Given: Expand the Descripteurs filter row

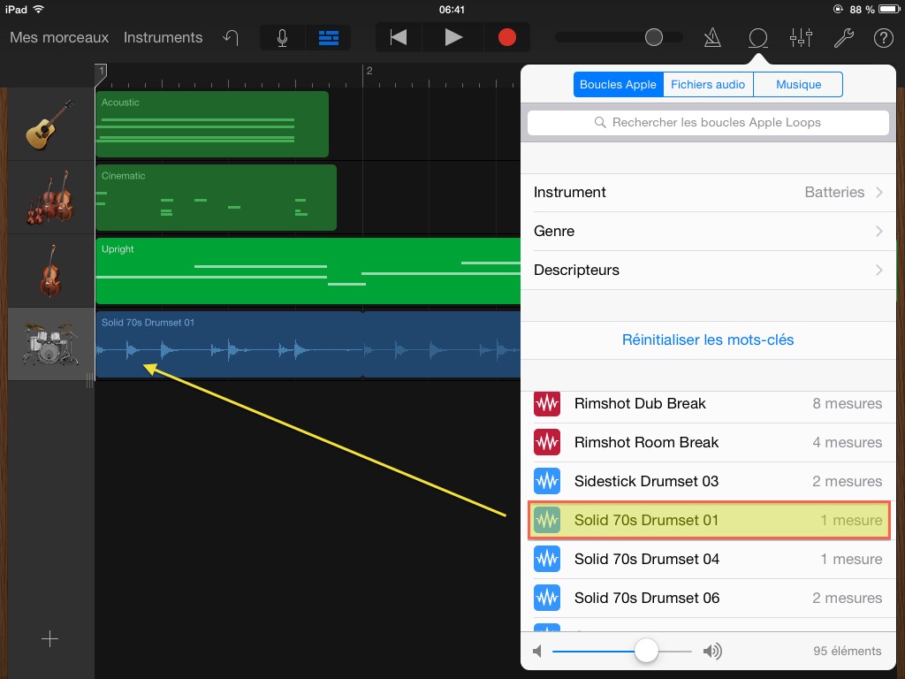Looking at the screenshot, I should [708, 270].
